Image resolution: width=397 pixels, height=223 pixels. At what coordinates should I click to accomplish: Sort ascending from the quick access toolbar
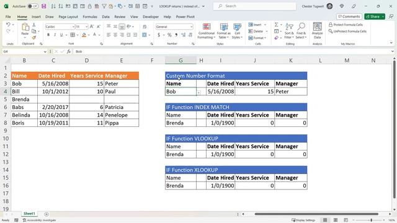[53, 6]
